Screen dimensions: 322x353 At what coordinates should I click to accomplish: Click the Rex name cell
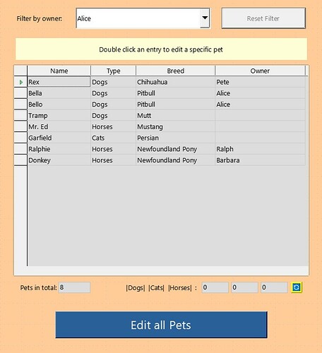pos(59,82)
